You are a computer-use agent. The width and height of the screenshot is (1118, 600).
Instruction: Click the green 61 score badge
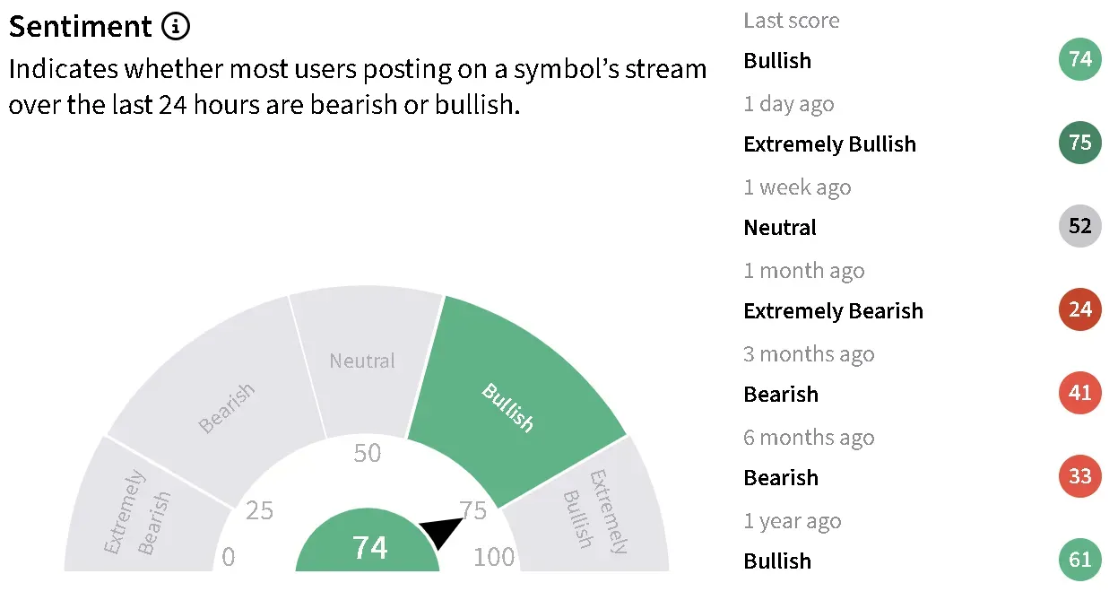click(1080, 560)
